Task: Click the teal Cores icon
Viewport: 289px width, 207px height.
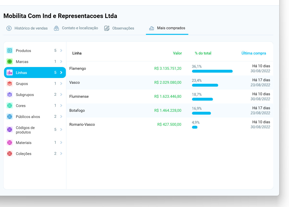Action: pos(9,105)
